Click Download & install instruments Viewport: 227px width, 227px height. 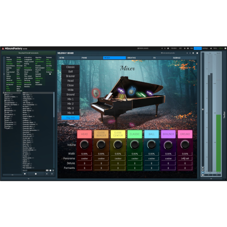tap(29, 53)
